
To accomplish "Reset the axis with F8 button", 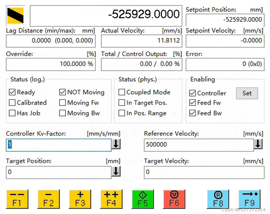I will click(218, 199).
